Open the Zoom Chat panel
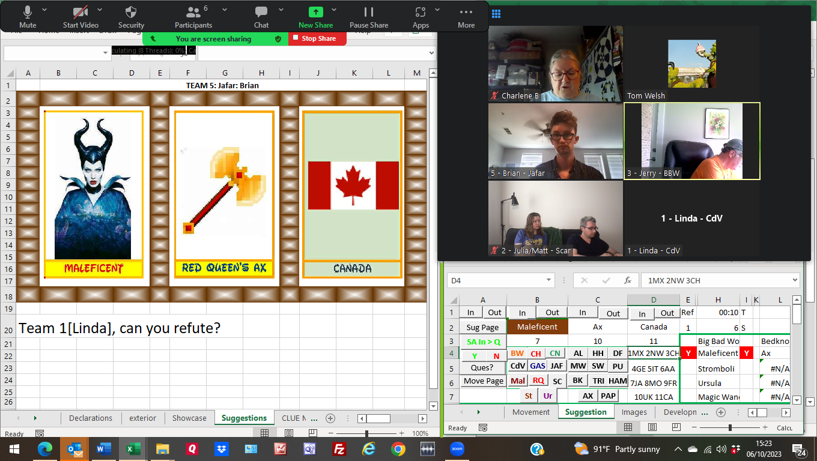The width and height of the screenshot is (817, 461). [261, 17]
